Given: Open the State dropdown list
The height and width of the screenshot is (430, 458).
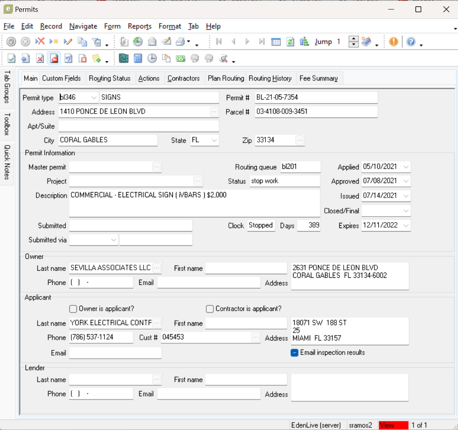Looking at the screenshot, I should [x=214, y=140].
